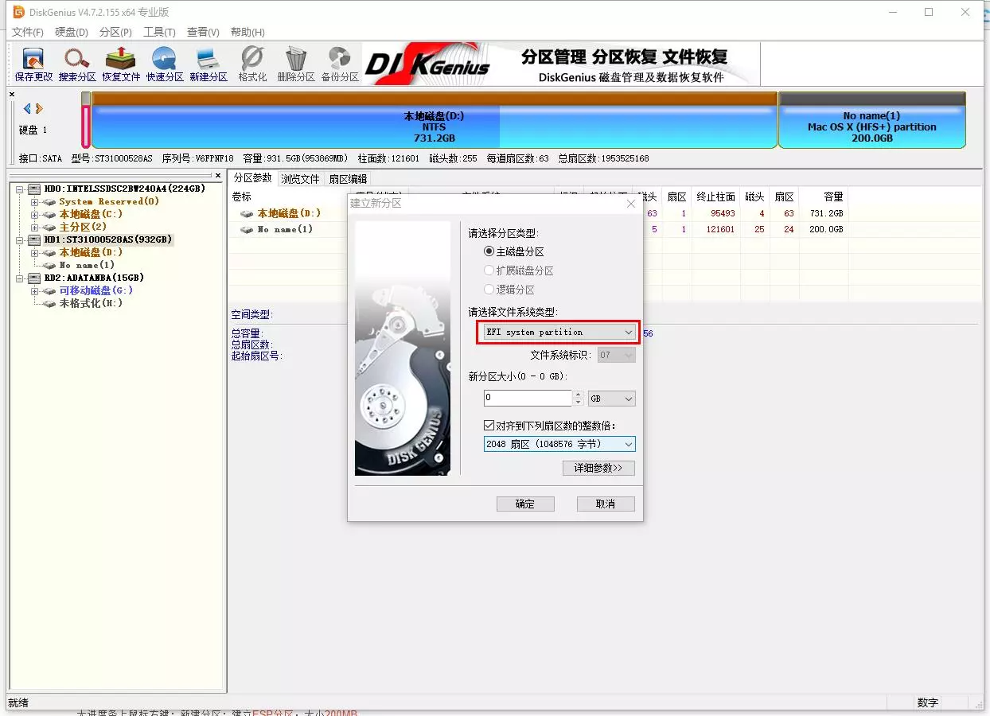Image resolution: width=990 pixels, height=716 pixels.
Task: Expand the 本地磁盘(C:) tree node
Action: pyautogui.click(x=34, y=214)
